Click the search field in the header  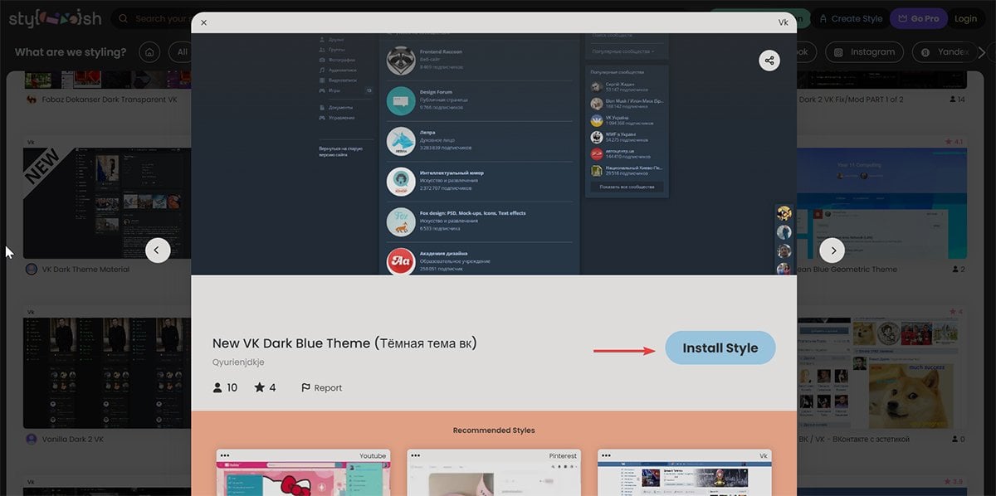[158, 19]
